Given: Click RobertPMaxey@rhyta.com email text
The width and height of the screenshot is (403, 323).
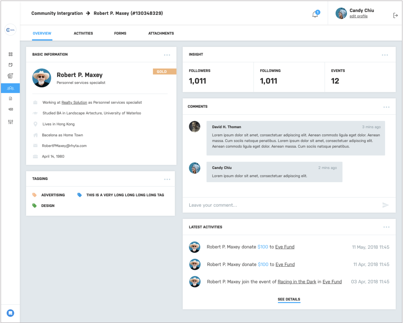Looking at the screenshot, I should (x=64, y=146).
